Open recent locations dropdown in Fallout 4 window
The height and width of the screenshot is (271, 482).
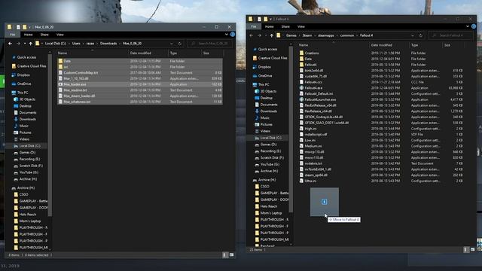tap(266, 35)
